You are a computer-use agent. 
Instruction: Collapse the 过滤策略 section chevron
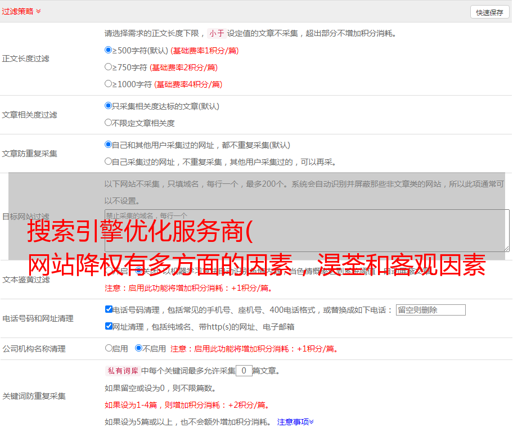pos(38,11)
